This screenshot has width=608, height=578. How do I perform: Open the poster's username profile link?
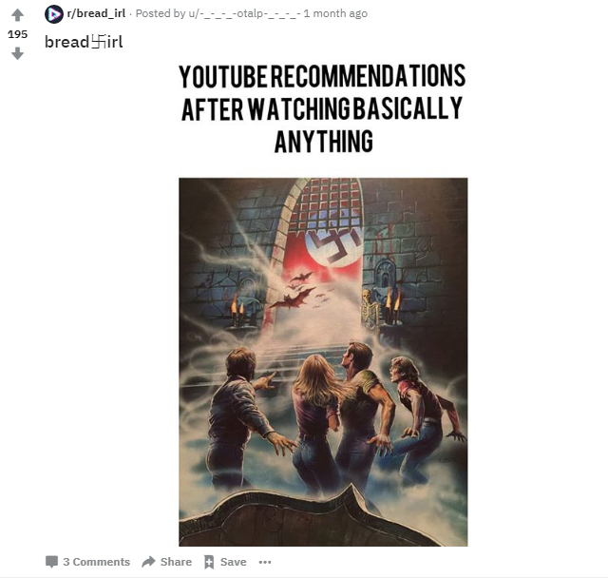[x=244, y=13]
